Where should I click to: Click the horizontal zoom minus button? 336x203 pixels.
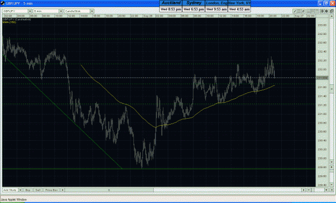309,190
